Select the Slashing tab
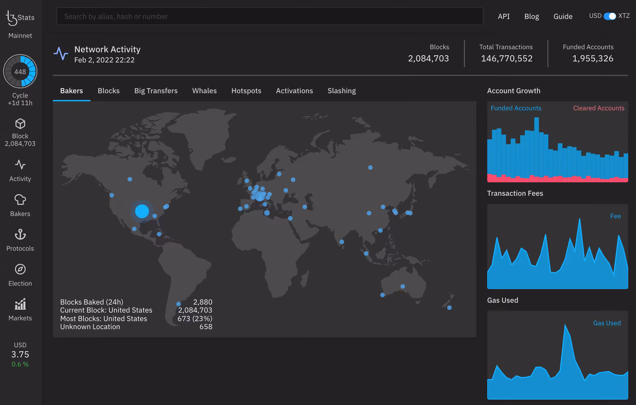 [x=342, y=91]
